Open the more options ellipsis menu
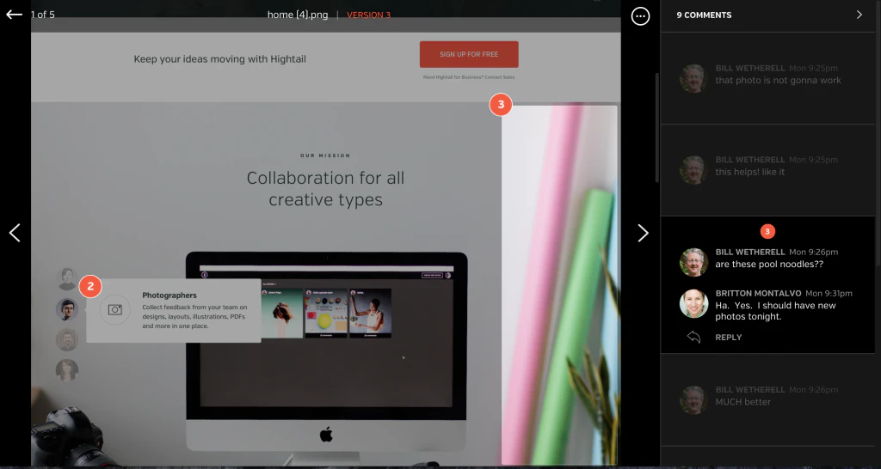The height and width of the screenshot is (469, 881). 640,15
